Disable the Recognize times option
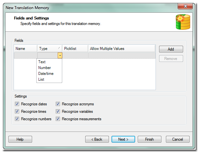The image size is (198, 152). 17,112
